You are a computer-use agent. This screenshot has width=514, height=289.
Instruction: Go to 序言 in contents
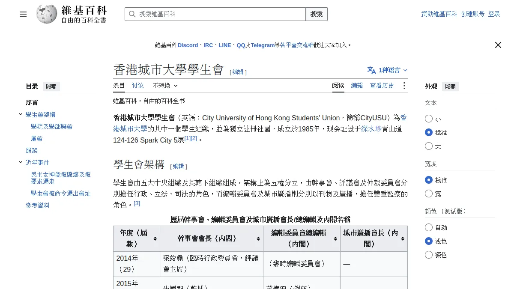32,103
